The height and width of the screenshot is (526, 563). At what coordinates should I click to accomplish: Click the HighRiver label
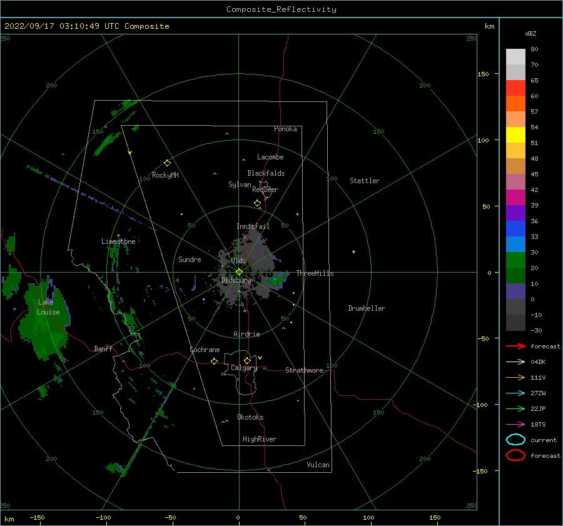point(260,439)
